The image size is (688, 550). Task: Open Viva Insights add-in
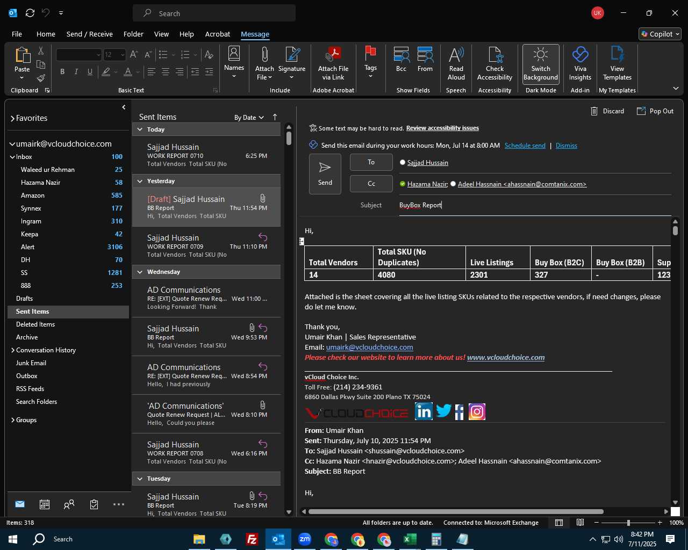[x=580, y=64]
